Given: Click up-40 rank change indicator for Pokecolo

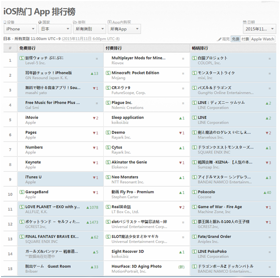Looking at the screenshot, I should pyautogui.click(x=267, y=193).
